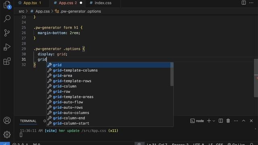Choose grid-template-rows suggestion

108,81
